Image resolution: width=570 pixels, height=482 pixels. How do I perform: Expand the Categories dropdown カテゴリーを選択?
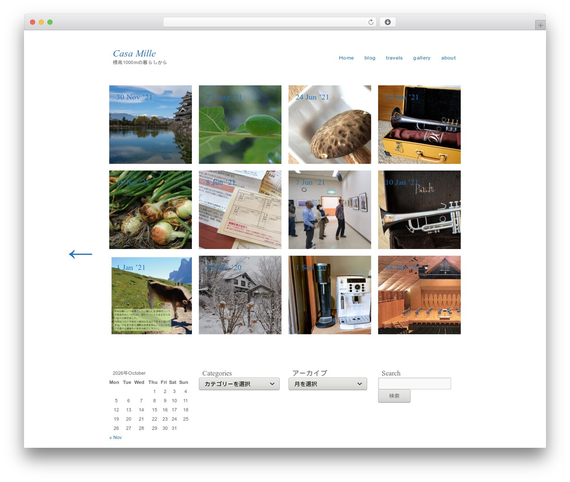point(239,384)
